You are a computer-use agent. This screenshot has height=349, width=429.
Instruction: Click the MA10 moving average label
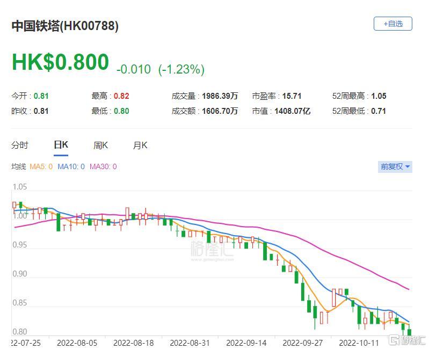(71, 166)
